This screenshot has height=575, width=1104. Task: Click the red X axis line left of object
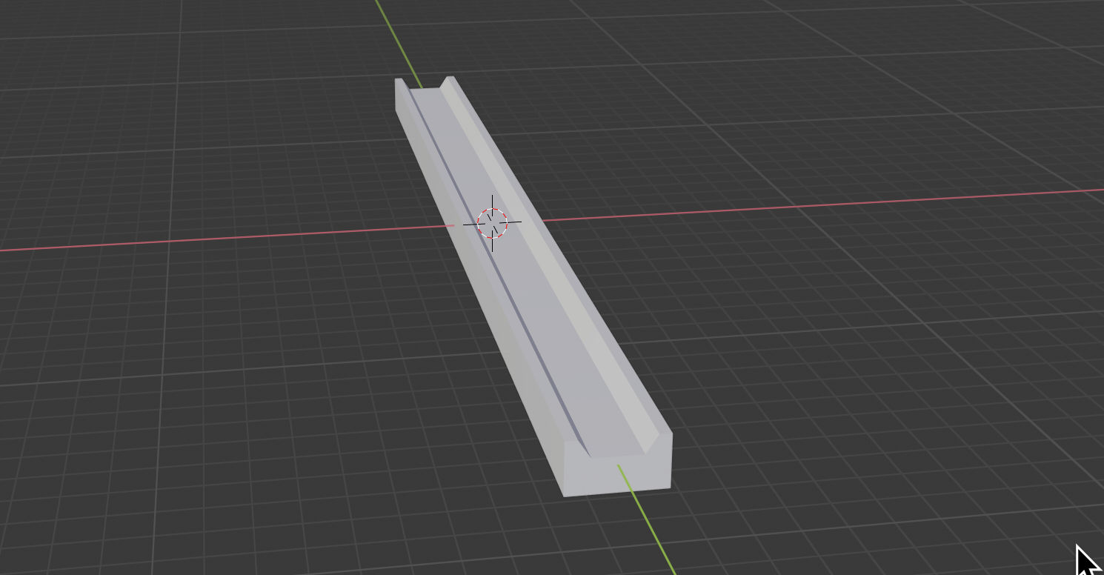pyautogui.click(x=222, y=239)
